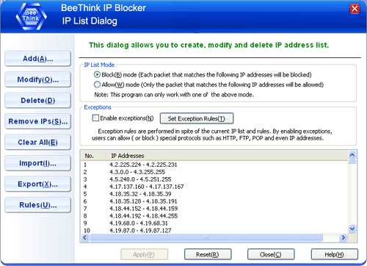Select row 4.5.248.0 - 4.5.251.255
Screen dimensions: 367x266
click(x=214, y=179)
